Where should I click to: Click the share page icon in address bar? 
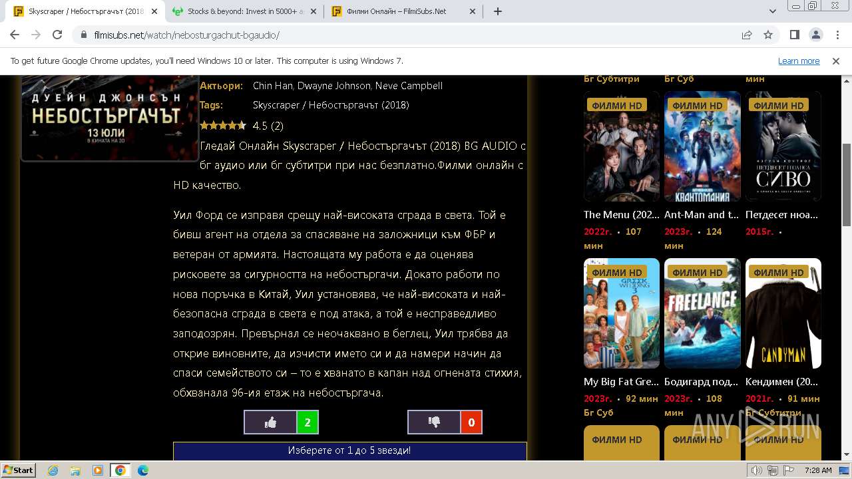[747, 35]
